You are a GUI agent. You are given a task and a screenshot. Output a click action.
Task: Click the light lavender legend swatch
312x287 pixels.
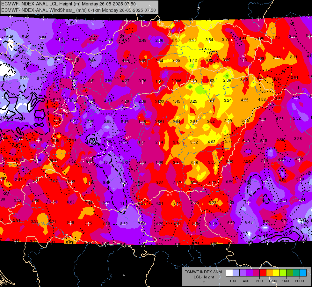click(236, 273)
